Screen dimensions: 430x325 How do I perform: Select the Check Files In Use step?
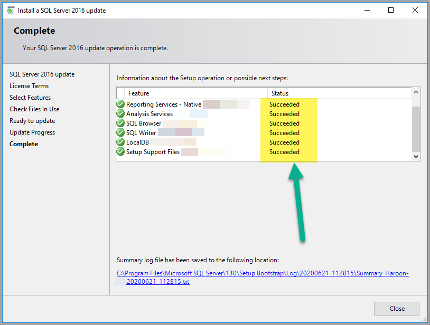point(34,109)
